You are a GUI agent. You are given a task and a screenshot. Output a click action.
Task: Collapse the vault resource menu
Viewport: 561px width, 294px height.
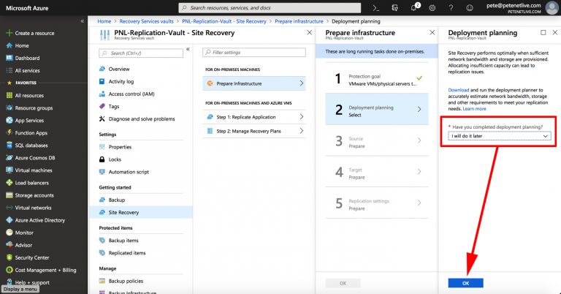point(188,50)
